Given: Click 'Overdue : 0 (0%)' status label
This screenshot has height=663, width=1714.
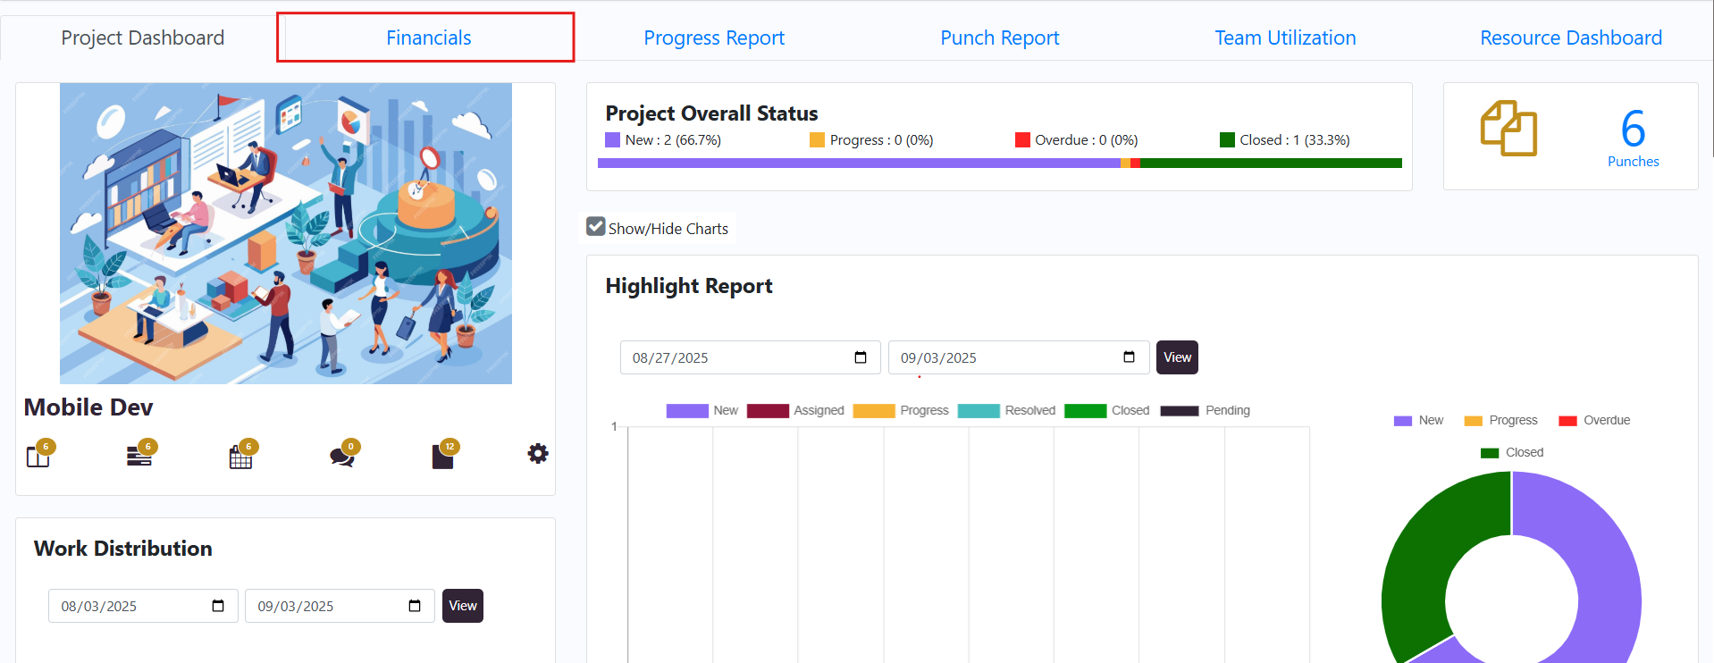Looking at the screenshot, I should (x=1086, y=140).
